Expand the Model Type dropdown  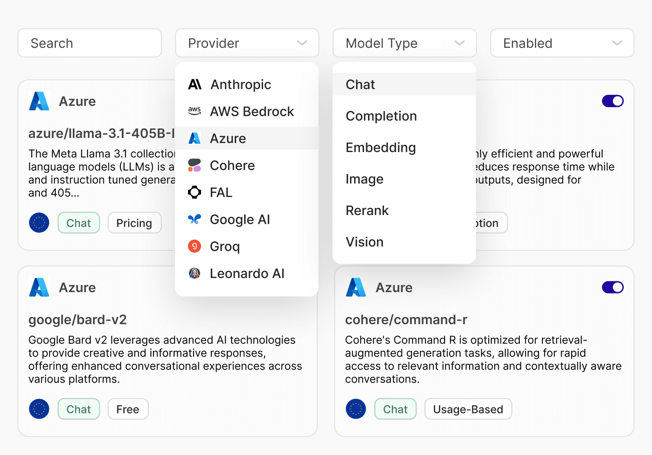405,43
